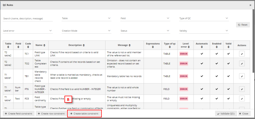This screenshot has height=119, width=255.
Task: Click the Type of qc column header
Action: click(x=170, y=45)
